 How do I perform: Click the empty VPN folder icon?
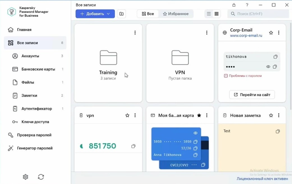coord(180,58)
